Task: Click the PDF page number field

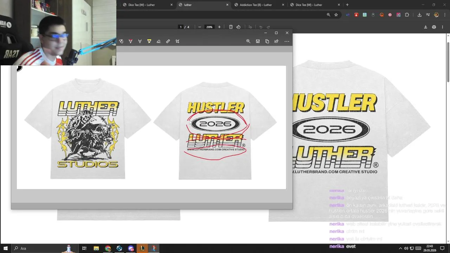Action: click(x=181, y=27)
